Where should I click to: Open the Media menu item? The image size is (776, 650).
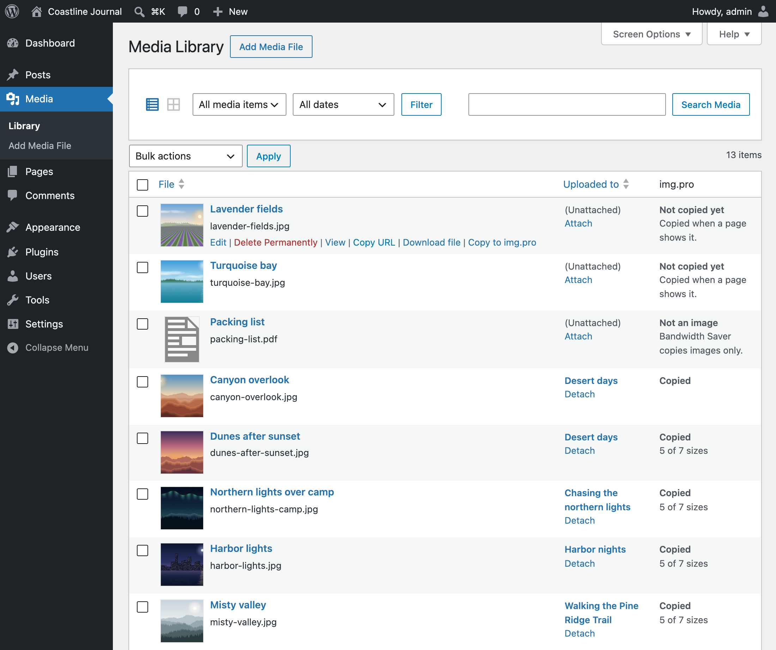pyautogui.click(x=56, y=99)
